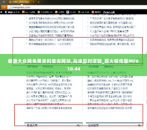Switch to the 时尚资讯 tab
The image size is (147, 130).
48,67
